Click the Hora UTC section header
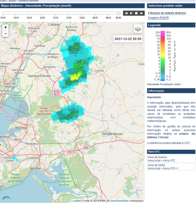 pyautogui.click(x=171, y=152)
